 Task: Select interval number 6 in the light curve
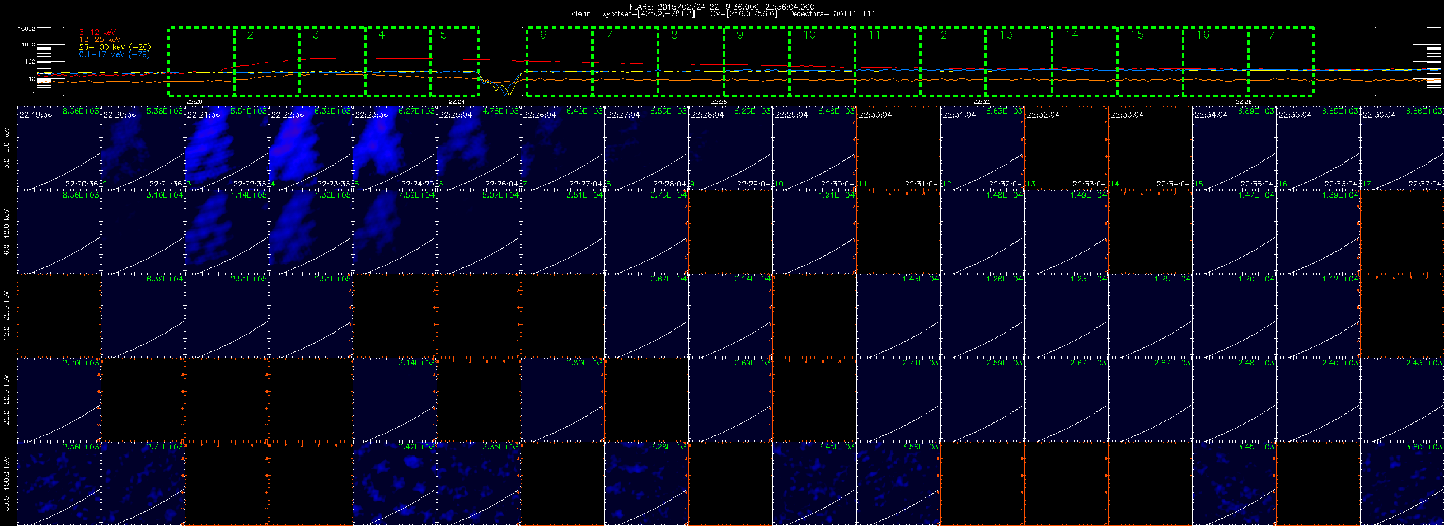pyautogui.click(x=560, y=61)
